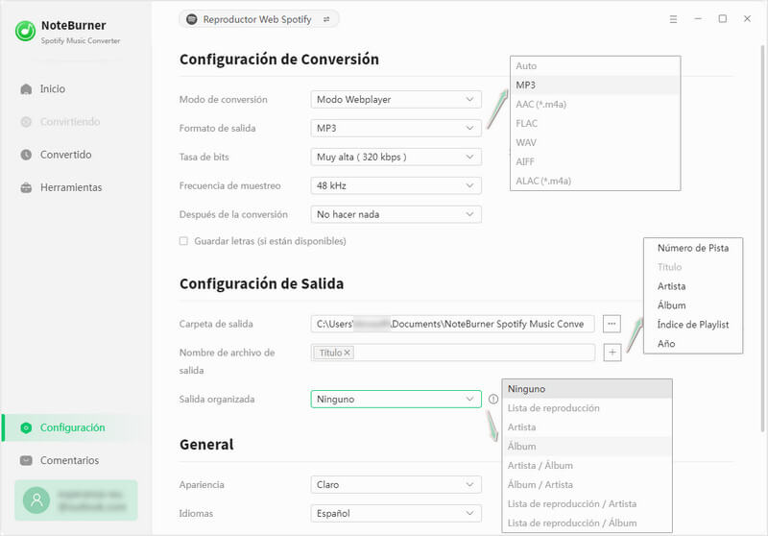The width and height of the screenshot is (768, 536).
Task: Select Ninguno in the organize list
Action: point(588,389)
